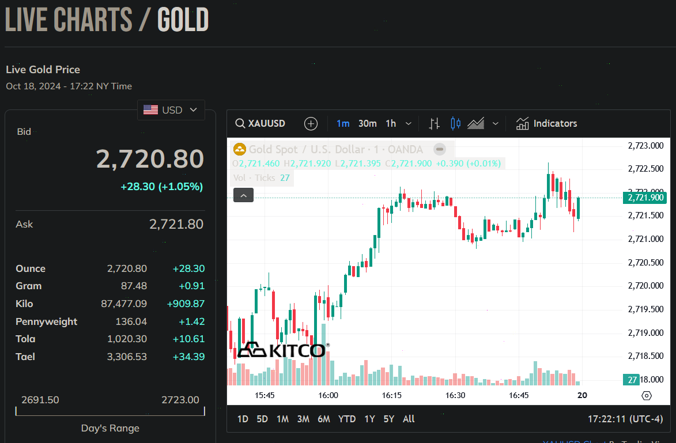Set range to 5Y

coord(389,419)
